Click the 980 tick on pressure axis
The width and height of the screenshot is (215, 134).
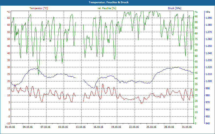(207, 95)
